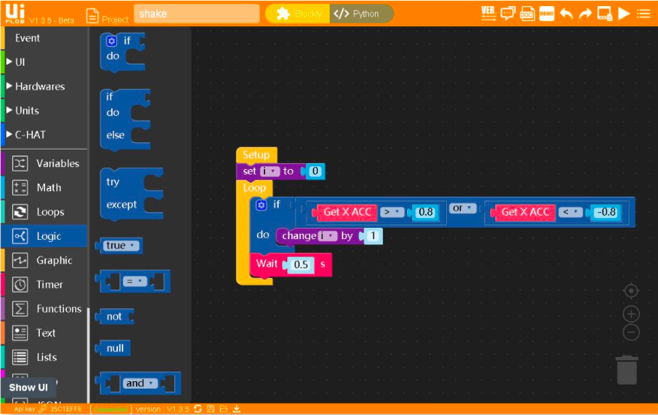Click the open folder icon in status bar
This screenshot has width=658, height=415.
[x=224, y=409]
